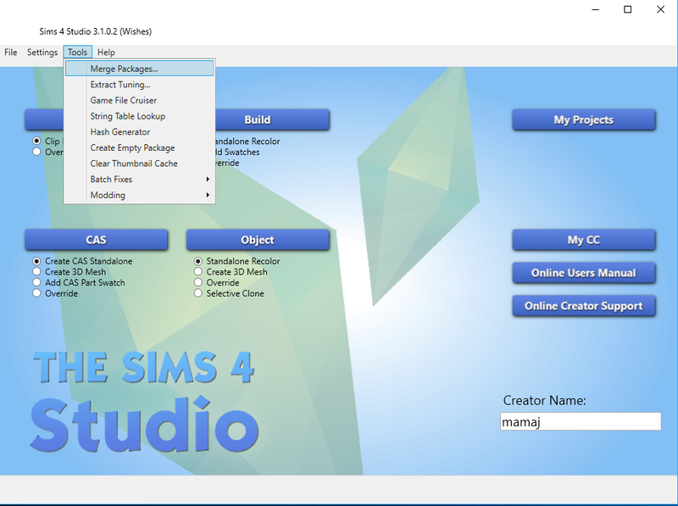Image resolution: width=678 pixels, height=506 pixels.
Task: Expand the Batch Fixes submenu
Action: click(x=139, y=180)
